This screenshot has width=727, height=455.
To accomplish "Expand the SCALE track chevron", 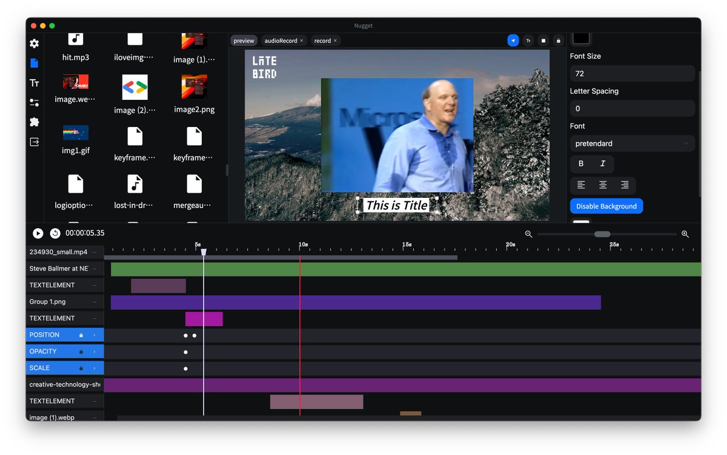I will 95,368.
